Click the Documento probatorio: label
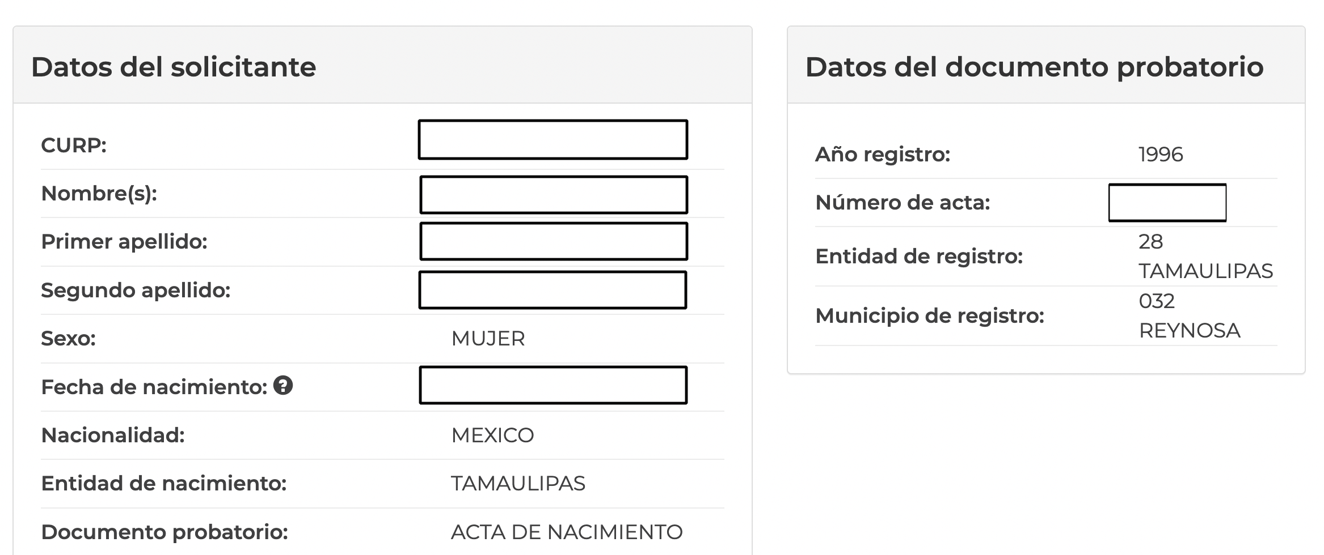 pyautogui.click(x=165, y=532)
